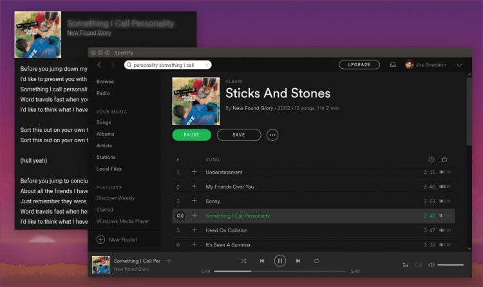Seek within the song progress bar
Viewport: 483px width, 287px height.
coord(280,272)
